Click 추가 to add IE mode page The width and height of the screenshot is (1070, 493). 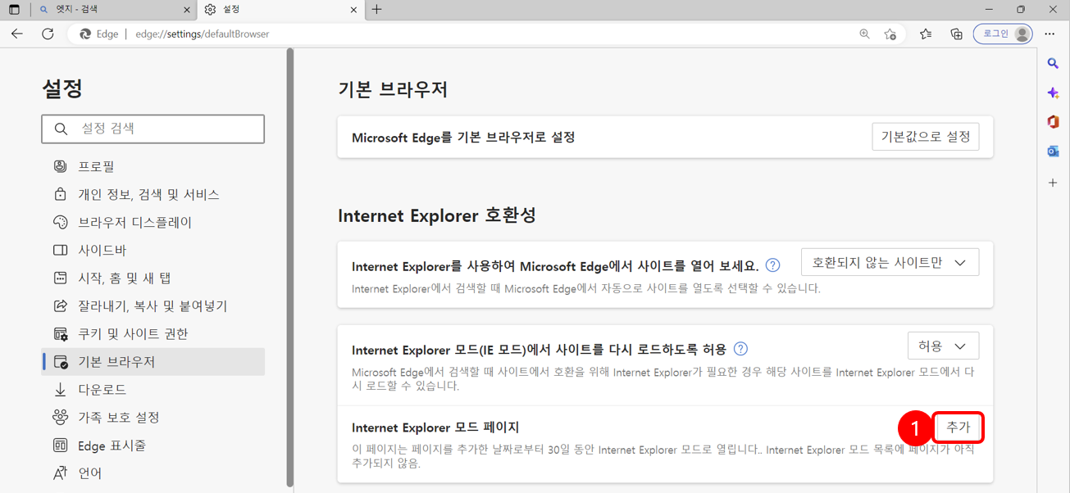[x=958, y=427]
